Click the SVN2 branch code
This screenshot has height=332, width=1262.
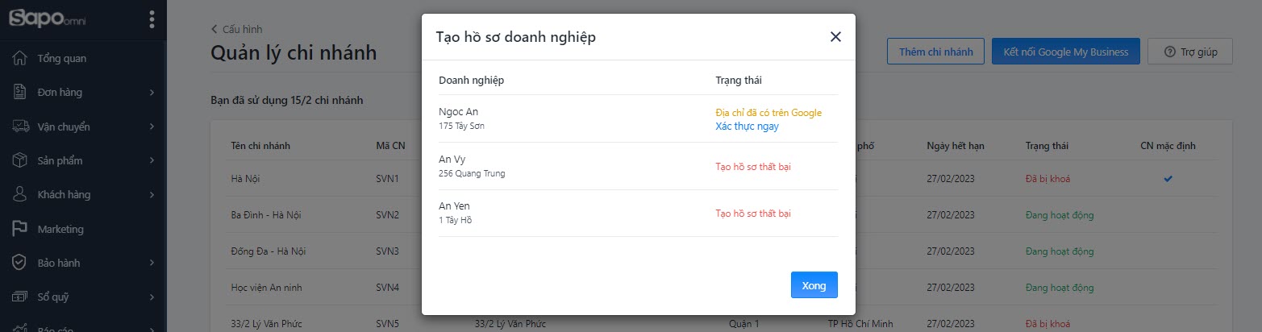tap(388, 215)
